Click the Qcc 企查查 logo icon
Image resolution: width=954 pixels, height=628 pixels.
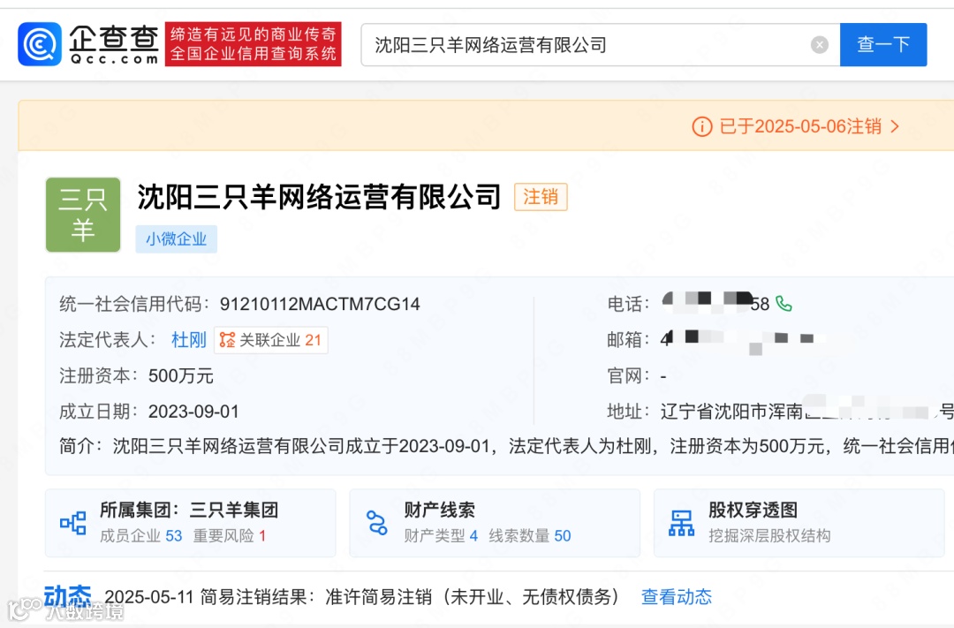pos(40,44)
